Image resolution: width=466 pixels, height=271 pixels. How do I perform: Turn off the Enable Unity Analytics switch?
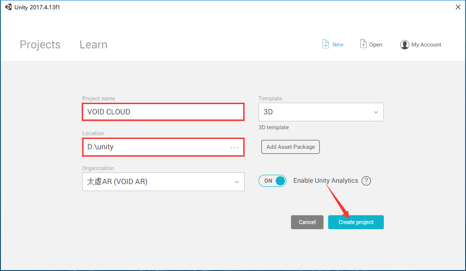pos(272,181)
